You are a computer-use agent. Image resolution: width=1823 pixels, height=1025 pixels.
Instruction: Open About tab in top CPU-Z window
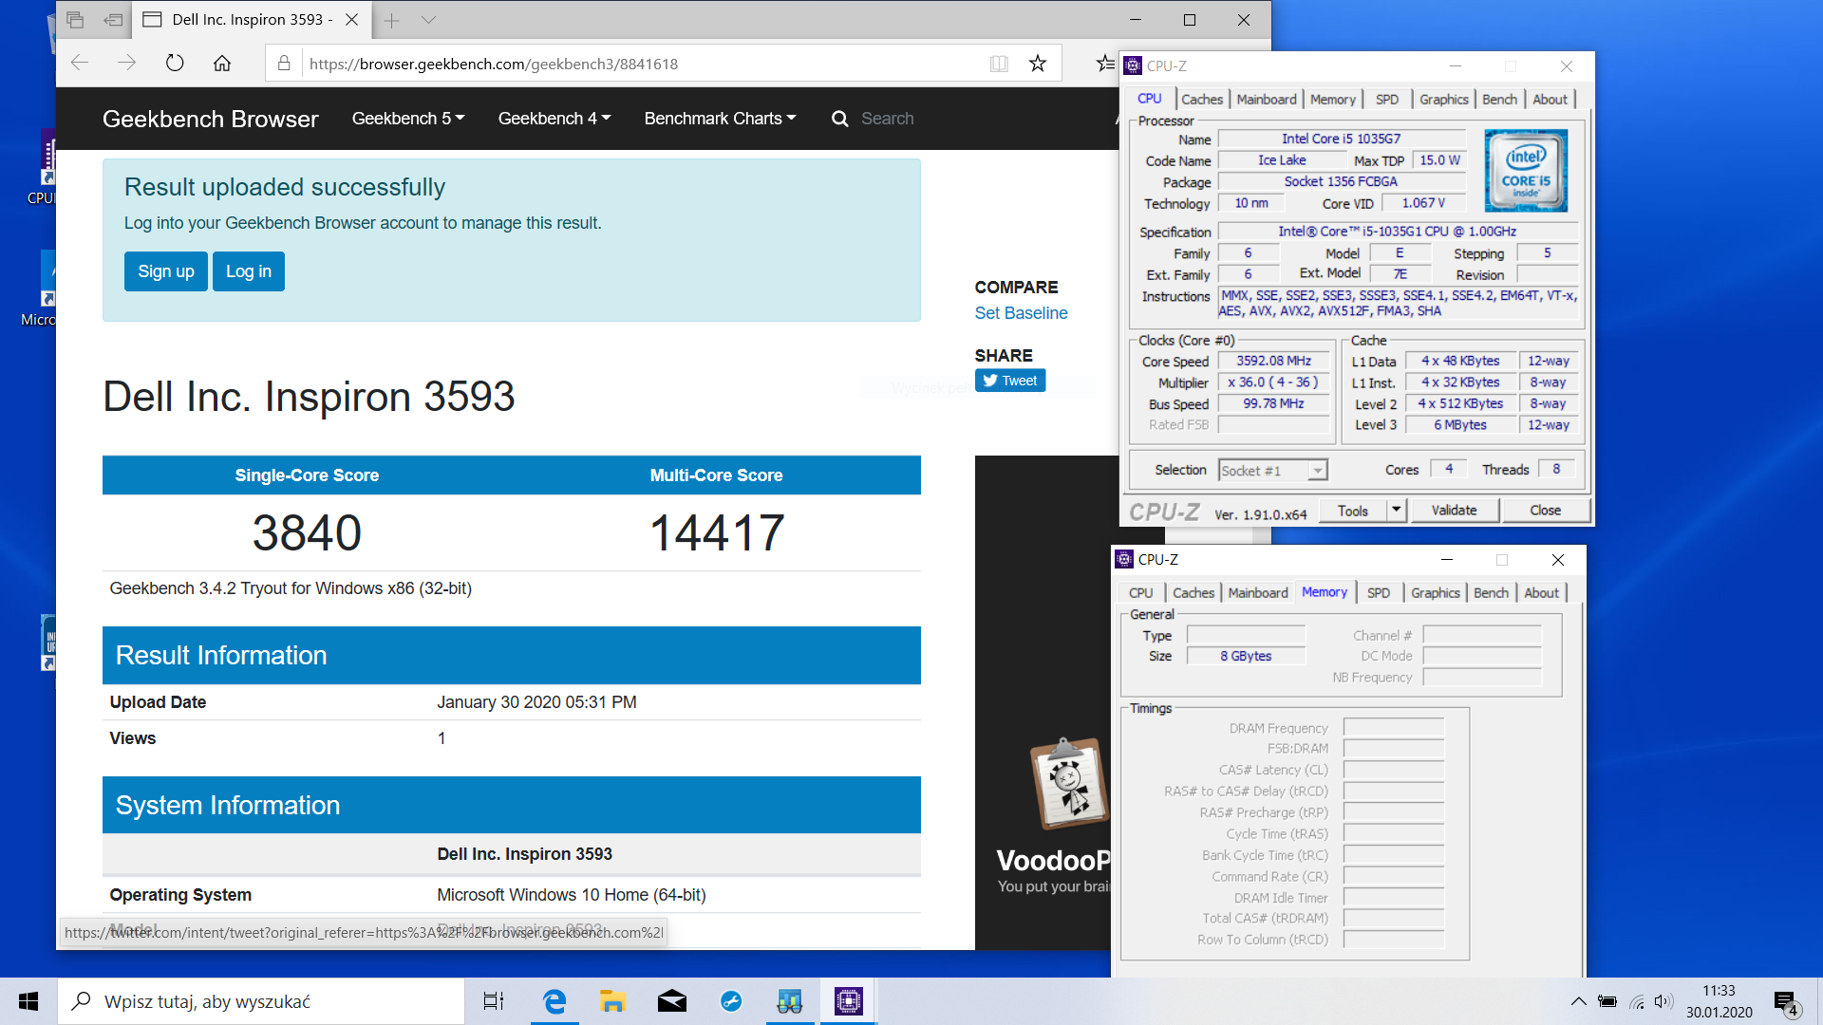coord(1550,99)
